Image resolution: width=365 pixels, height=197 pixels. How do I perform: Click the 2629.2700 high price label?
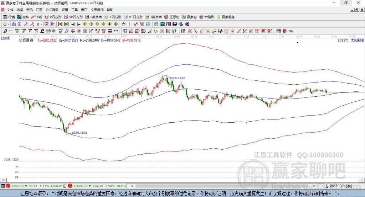[177, 78]
